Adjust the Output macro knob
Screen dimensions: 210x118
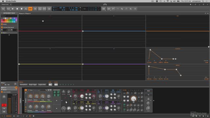(x=49, y=107)
